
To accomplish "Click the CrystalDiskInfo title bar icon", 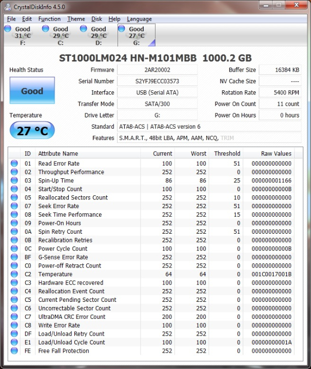I will 8,7.
